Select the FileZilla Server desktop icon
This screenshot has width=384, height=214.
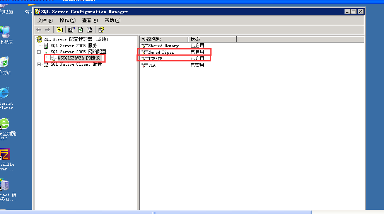[5, 154]
